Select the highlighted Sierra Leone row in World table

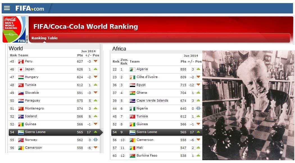pos(56,132)
